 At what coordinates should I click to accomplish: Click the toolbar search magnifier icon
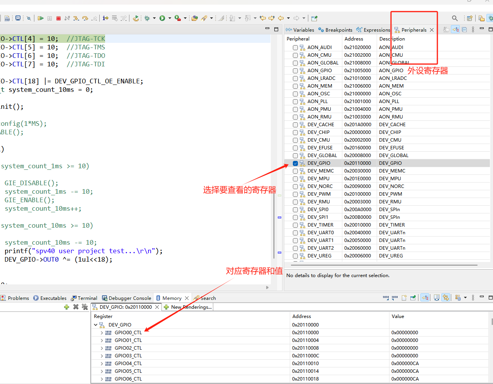tap(455, 18)
